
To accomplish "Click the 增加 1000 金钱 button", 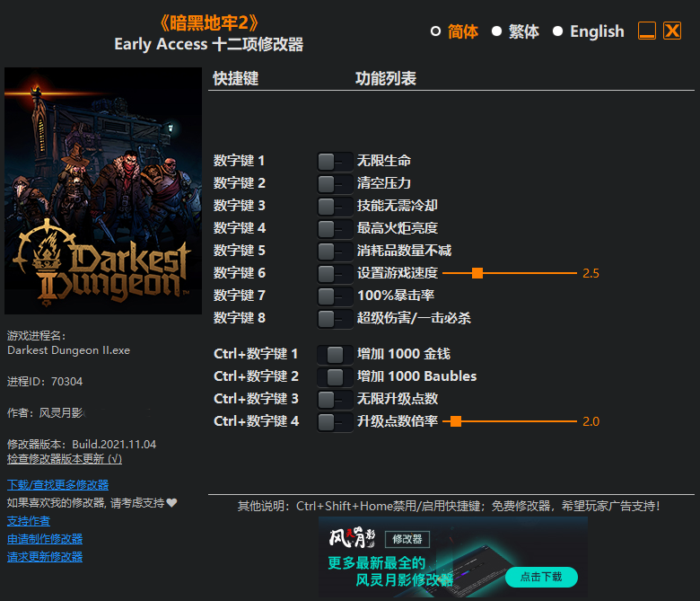I will 334,354.
